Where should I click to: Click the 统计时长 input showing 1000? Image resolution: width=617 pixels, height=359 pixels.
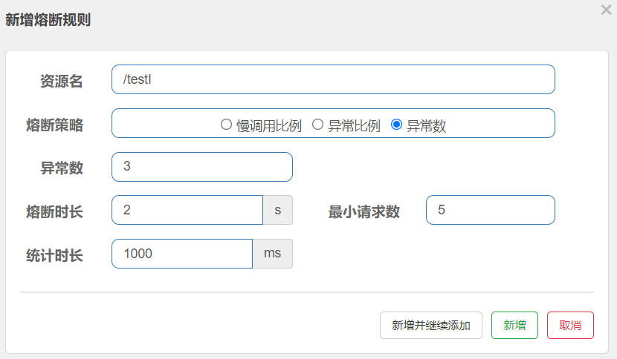[182, 254]
